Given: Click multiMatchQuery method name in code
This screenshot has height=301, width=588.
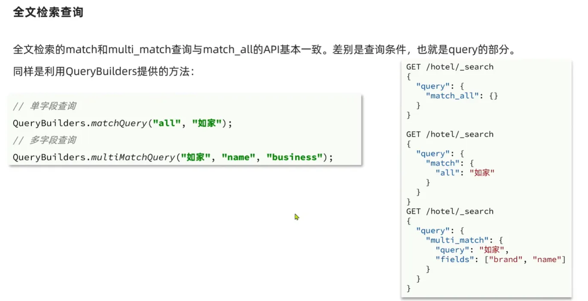Looking at the screenshot, I should (x=133, y=157).
